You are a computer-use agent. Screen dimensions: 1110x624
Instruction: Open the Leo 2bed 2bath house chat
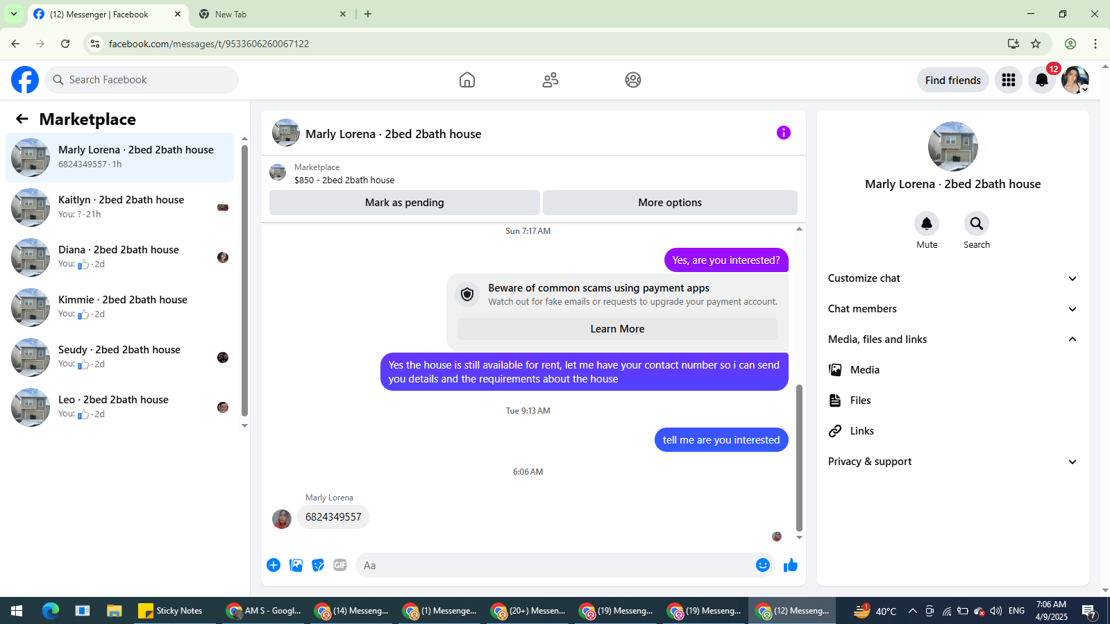(x=120, y=407)
